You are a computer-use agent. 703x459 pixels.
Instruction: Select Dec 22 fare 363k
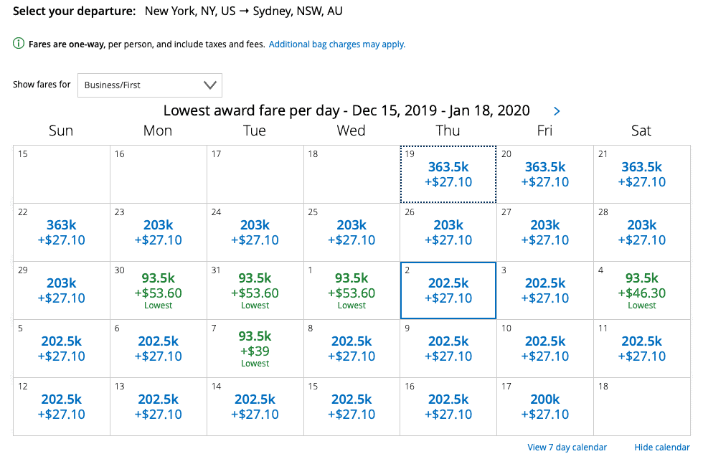[62, 232]
